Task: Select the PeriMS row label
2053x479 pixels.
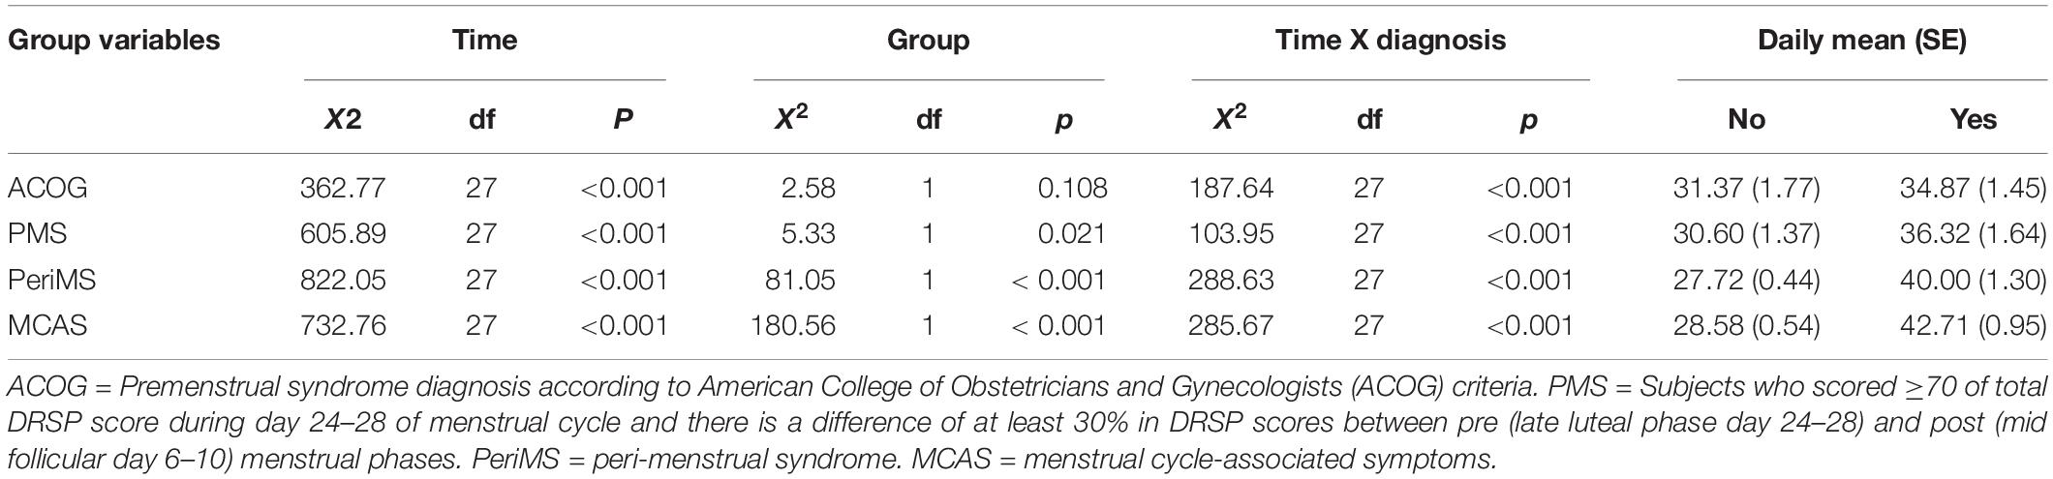Action: tap(52, 280)
